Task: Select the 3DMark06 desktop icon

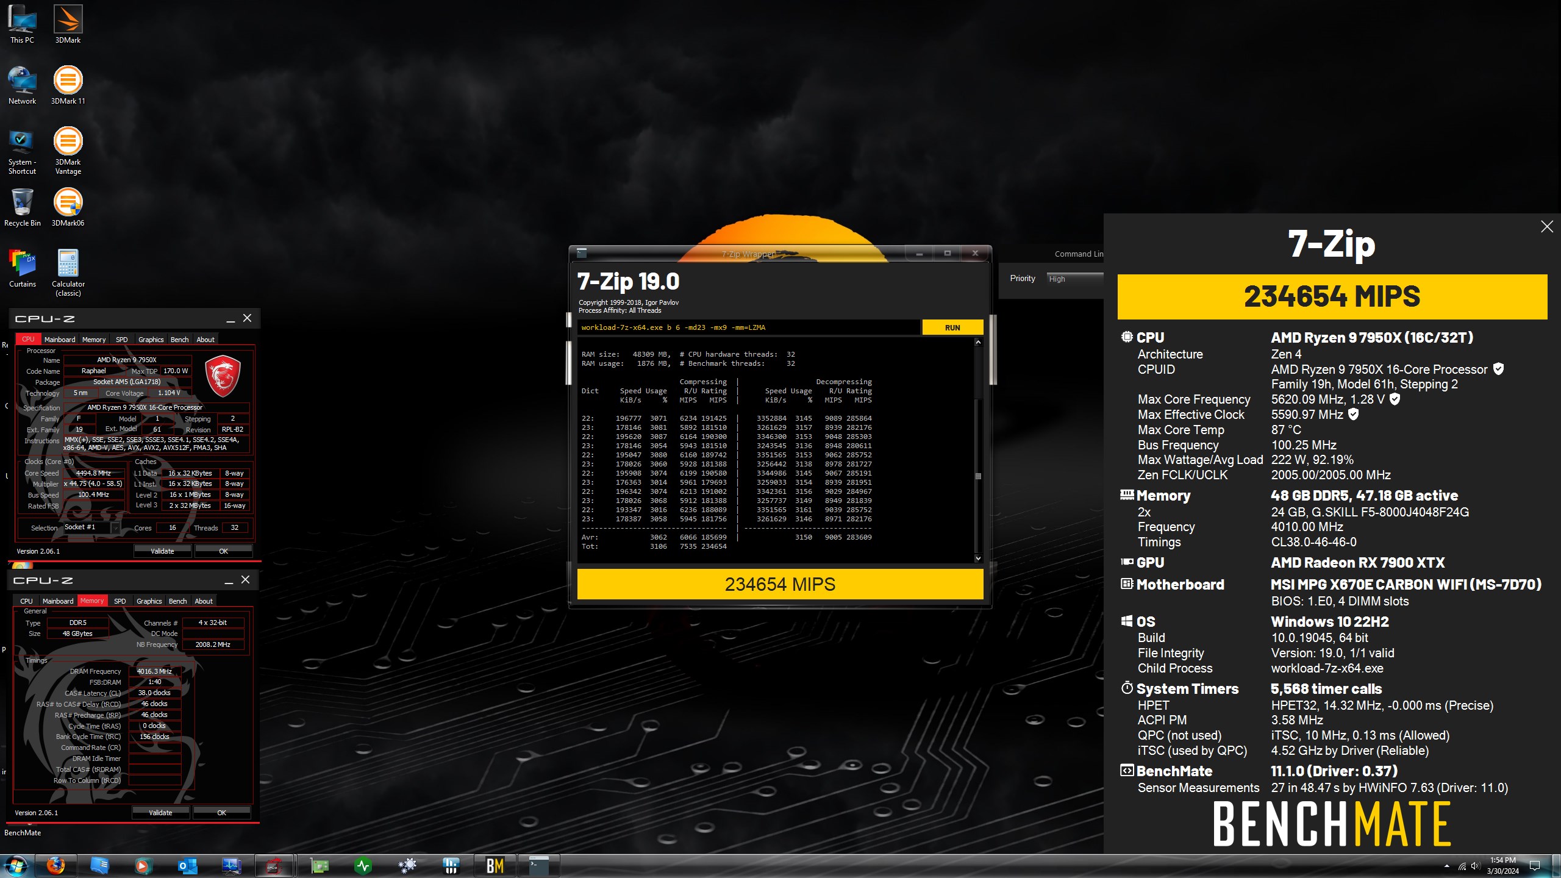Action: (68, 207)
